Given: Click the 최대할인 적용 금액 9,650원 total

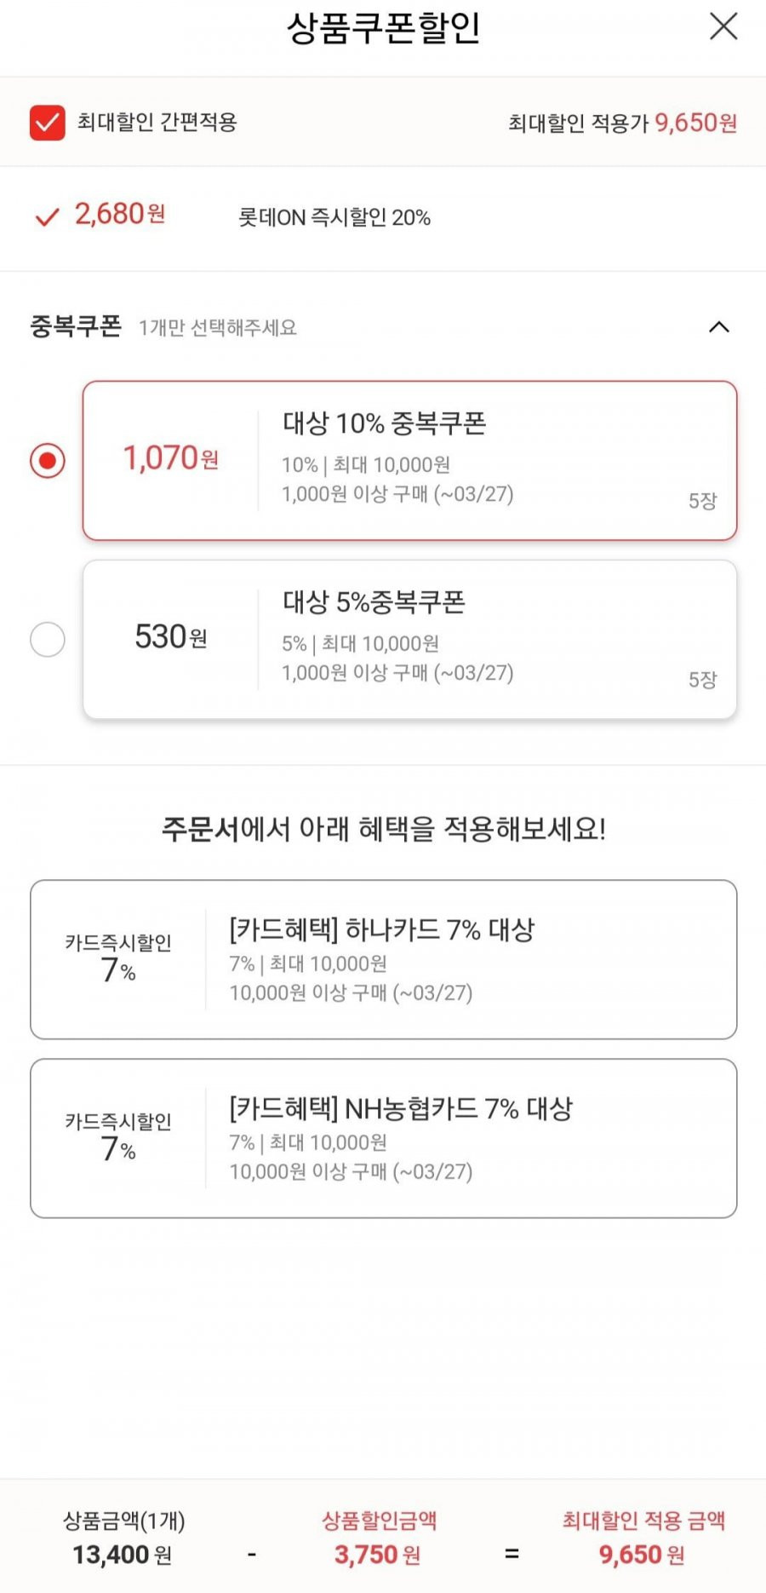Looking at the screenshot, I should click(x=643, y=1538).
